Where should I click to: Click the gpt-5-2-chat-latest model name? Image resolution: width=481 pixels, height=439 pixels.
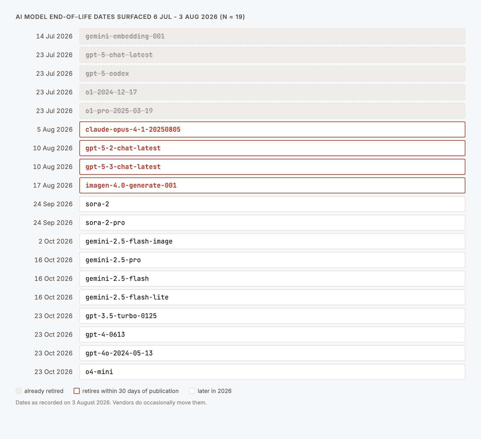[x=123, y=148]
